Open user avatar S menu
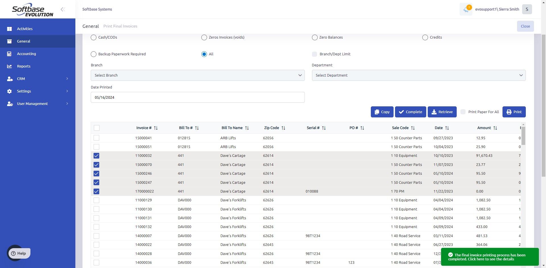Viewport: 546px width, 268px height. pos(527,9)
